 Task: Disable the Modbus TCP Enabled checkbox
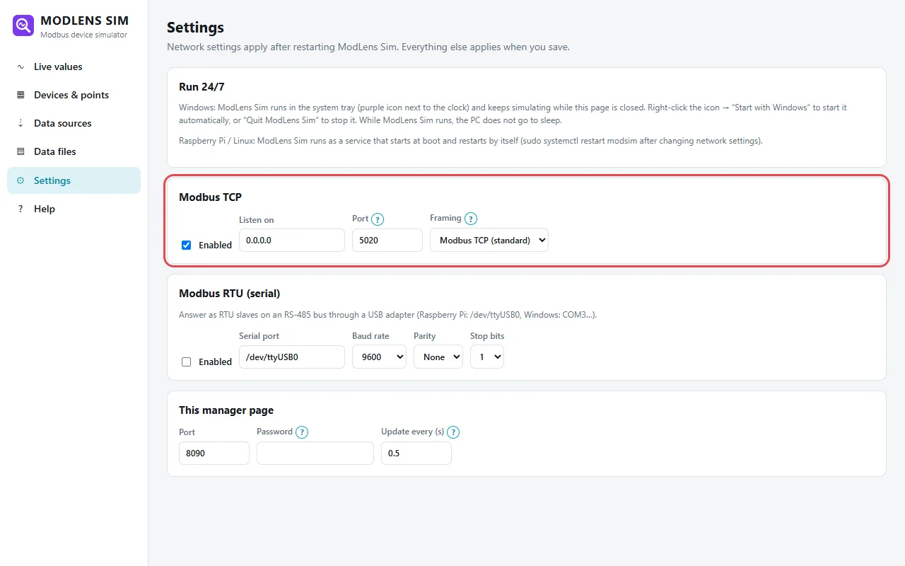pyautogui.click(x=187, y=245)
